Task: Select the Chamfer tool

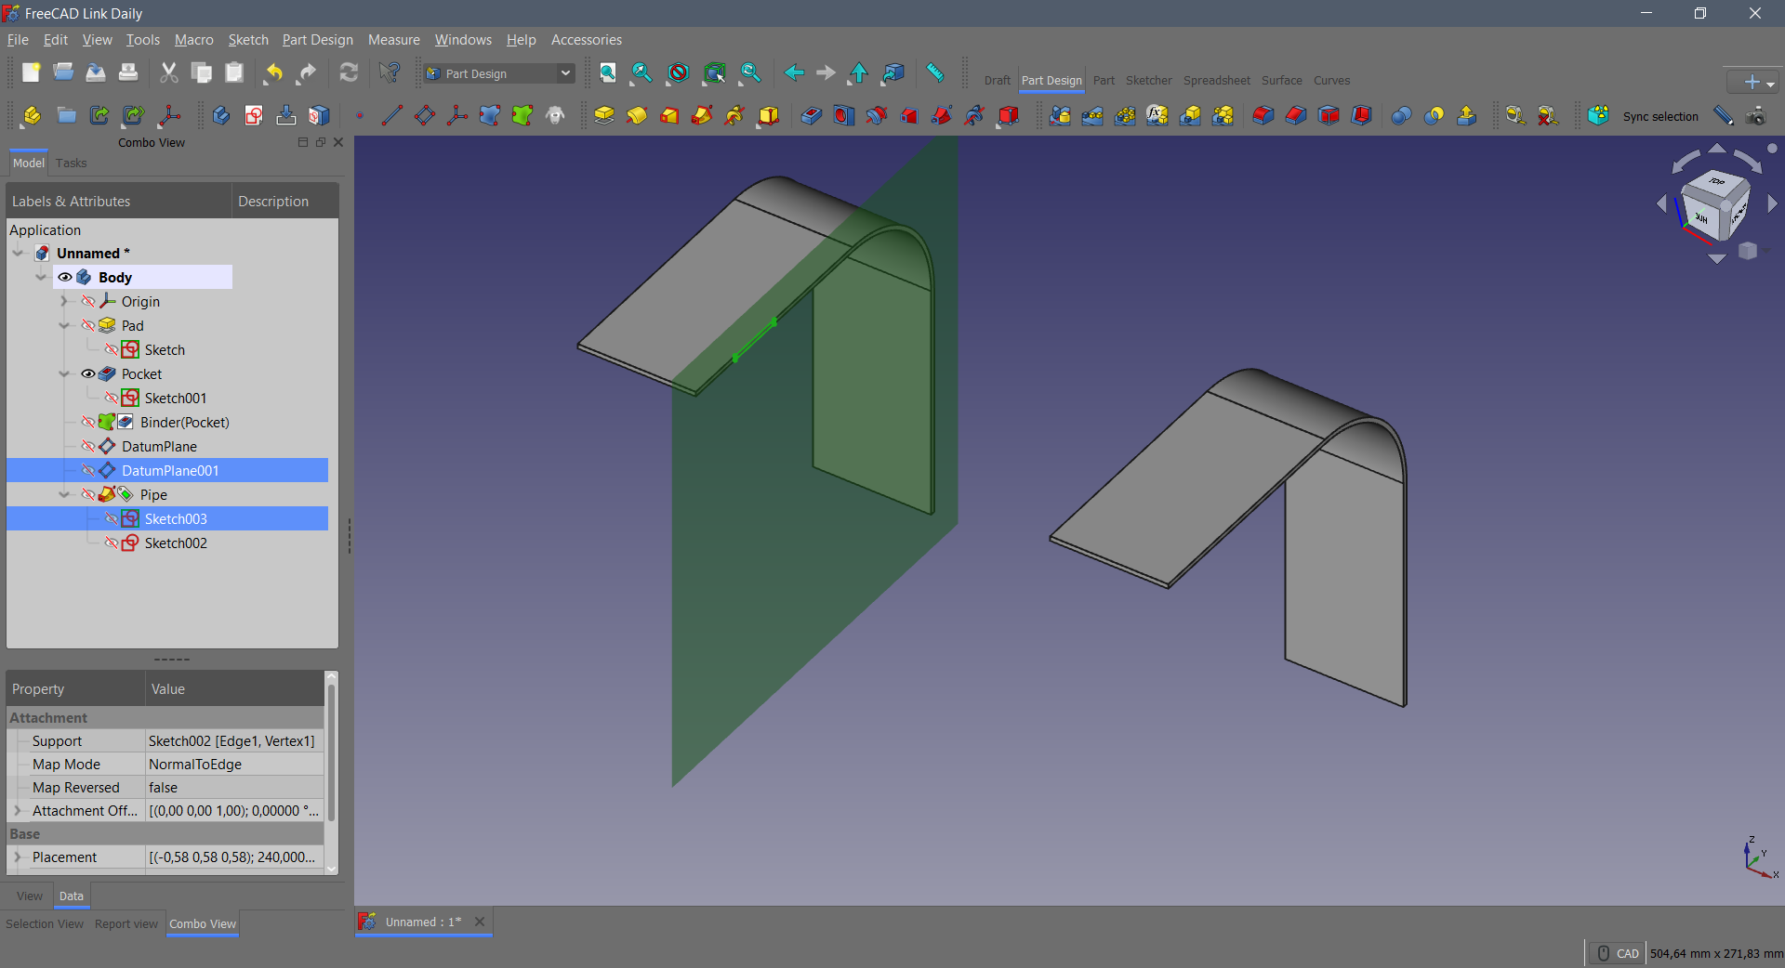Action: 1296,115
